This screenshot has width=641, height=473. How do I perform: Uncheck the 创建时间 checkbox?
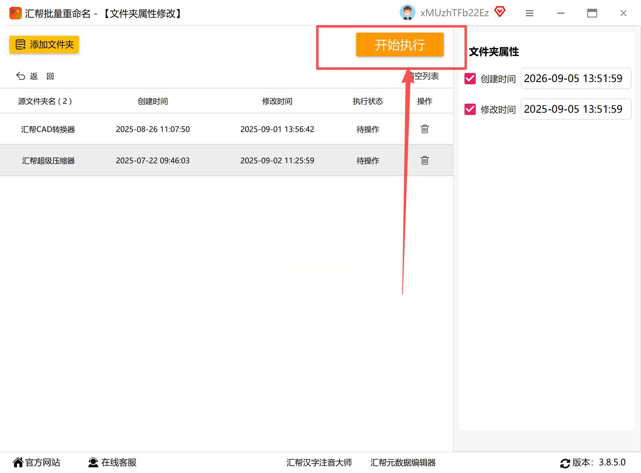470,79
